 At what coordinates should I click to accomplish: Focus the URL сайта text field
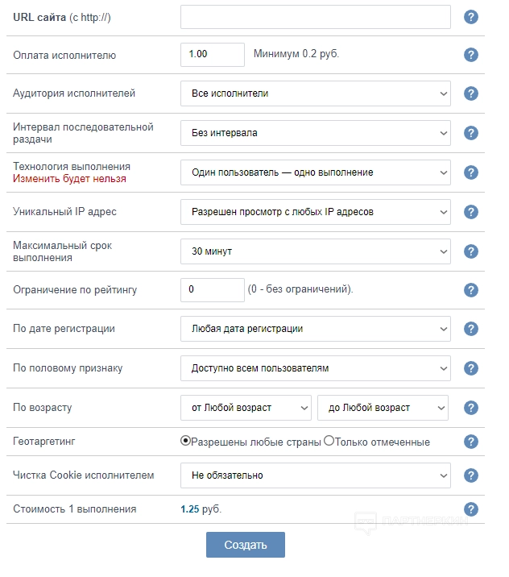pyautogui.click(x=315, y=17)
